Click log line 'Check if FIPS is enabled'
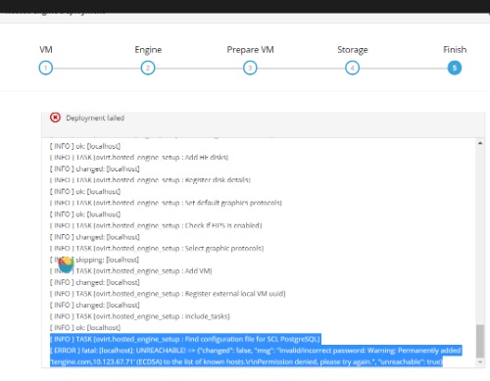 click(x=156, y=225)
